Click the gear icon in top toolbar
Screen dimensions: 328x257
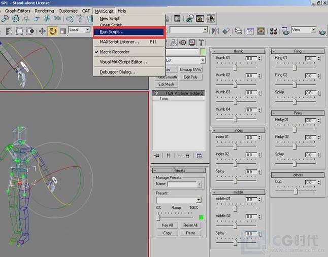click(15, 19)
